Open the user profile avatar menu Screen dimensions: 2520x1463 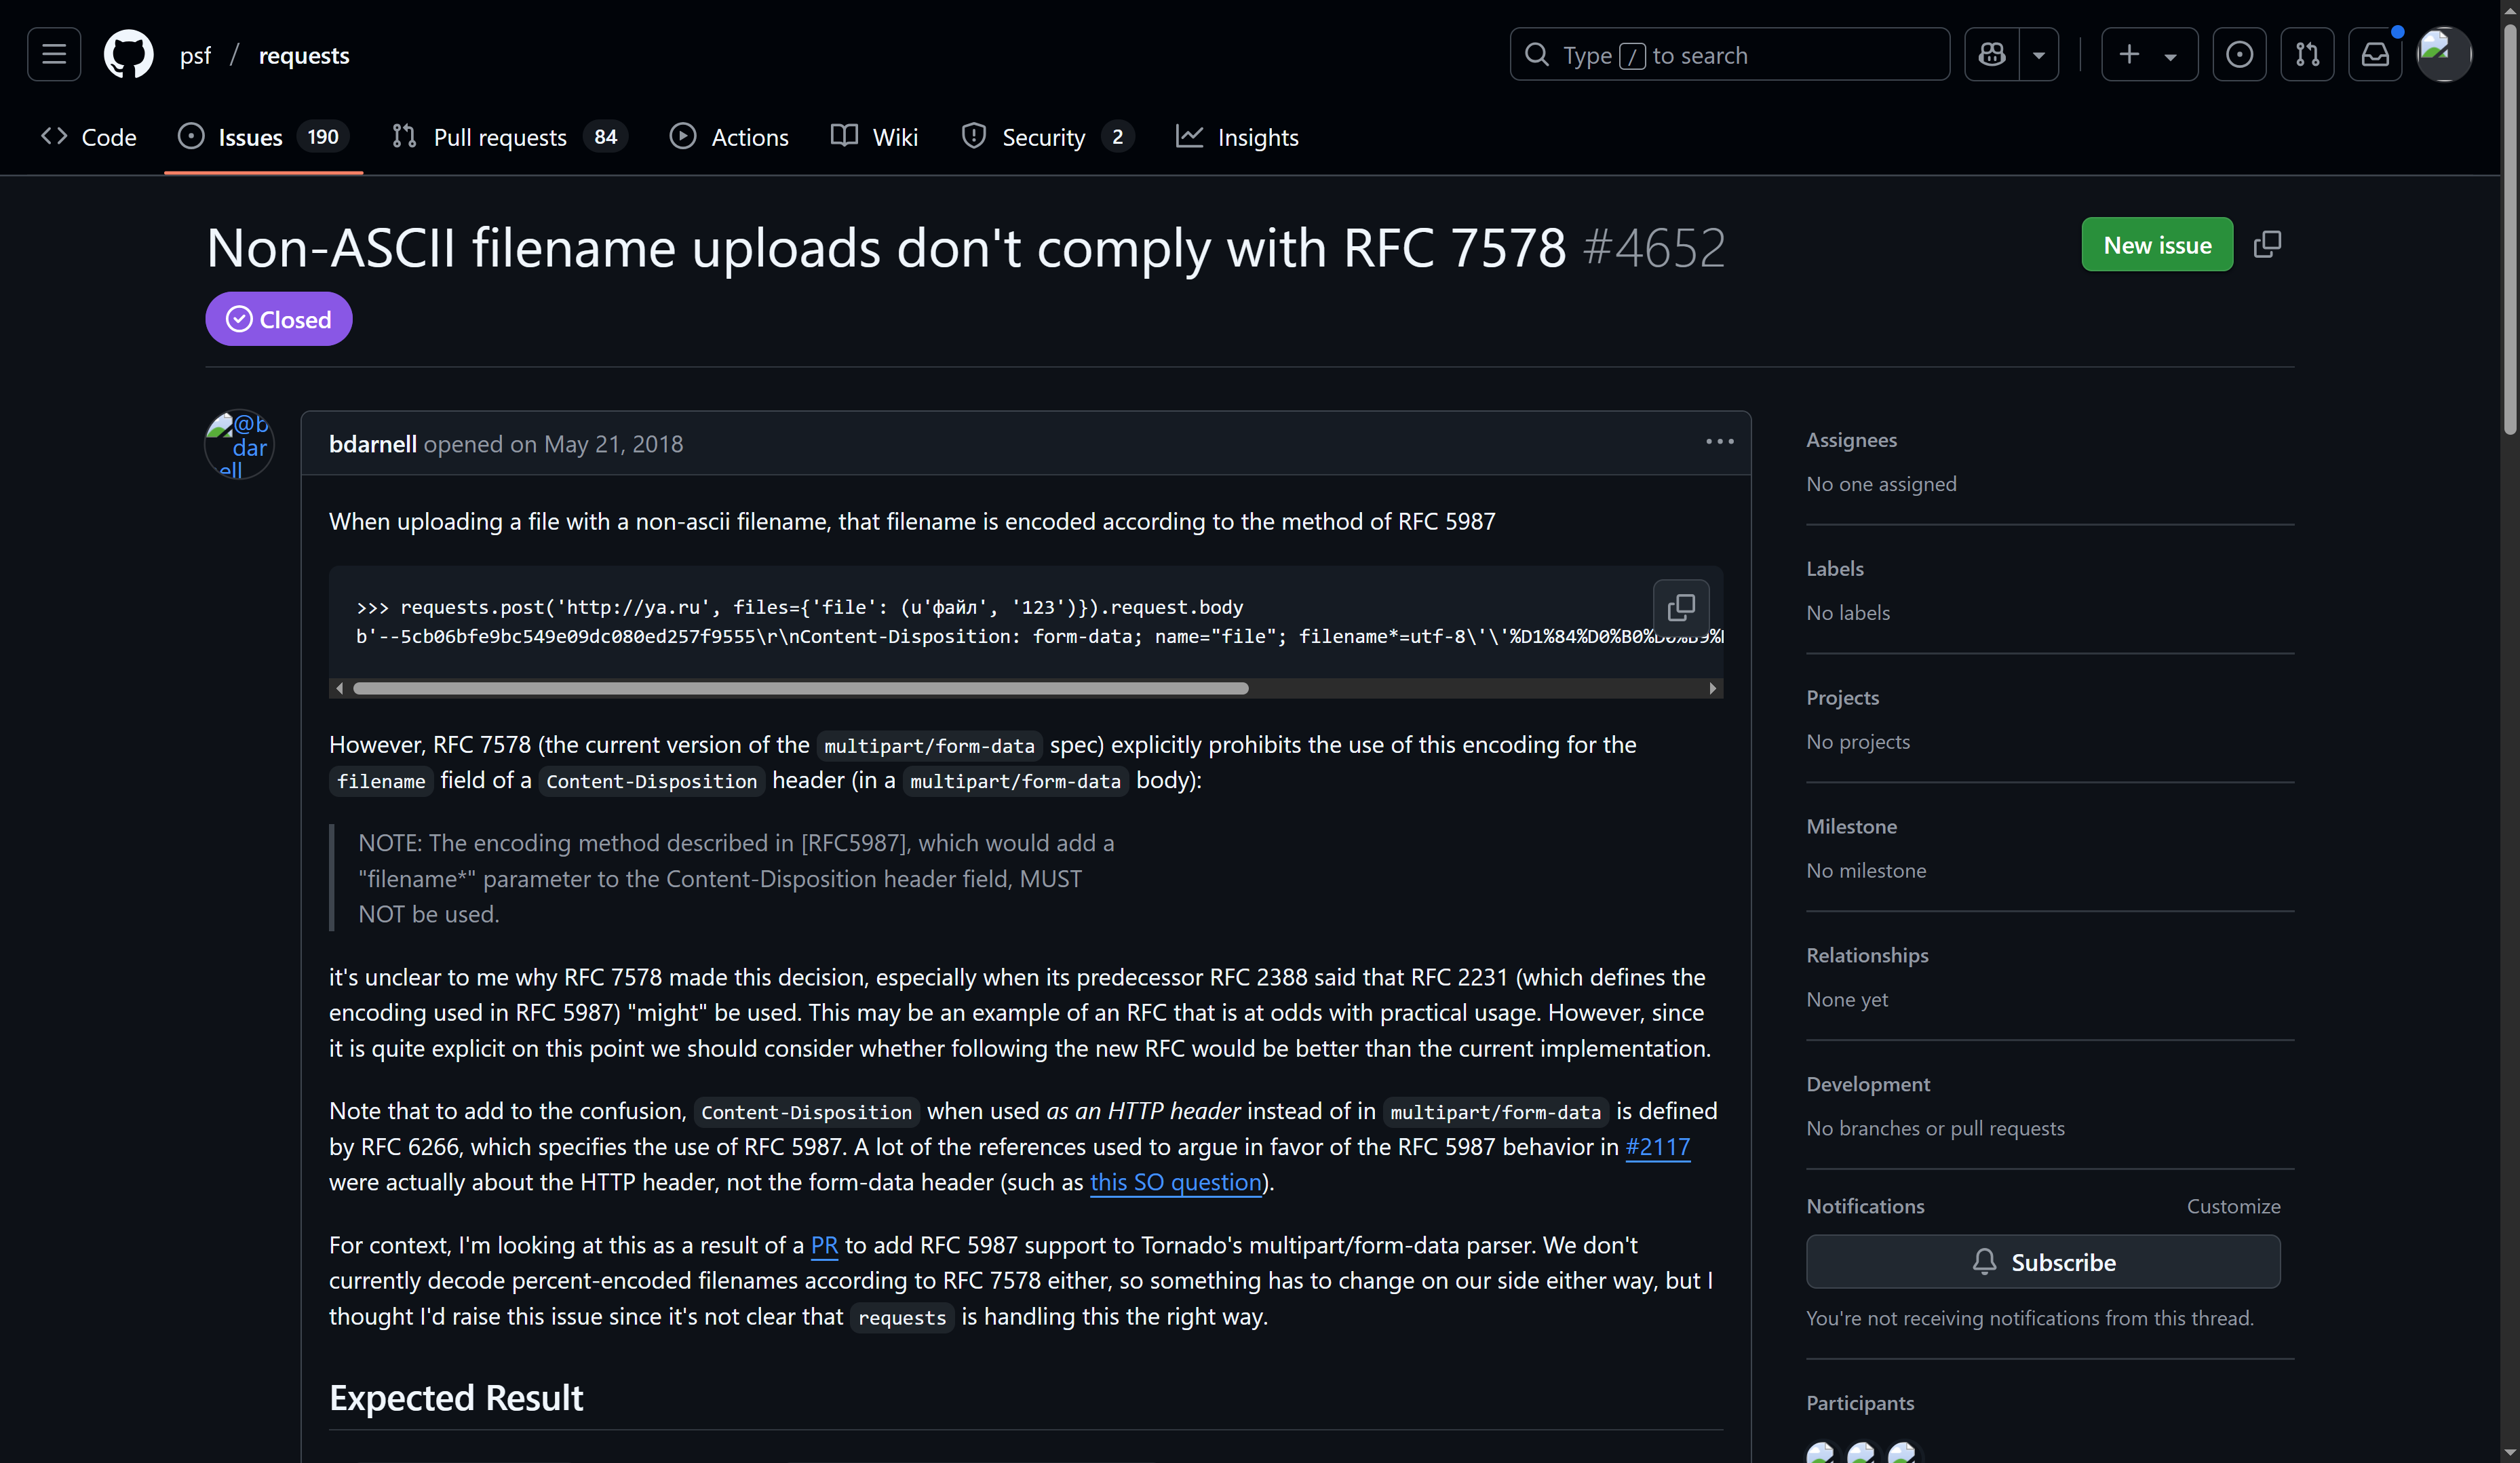(x=2443, y=55)
